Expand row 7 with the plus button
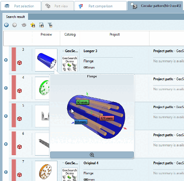184x181 pixels. [6, 172]
